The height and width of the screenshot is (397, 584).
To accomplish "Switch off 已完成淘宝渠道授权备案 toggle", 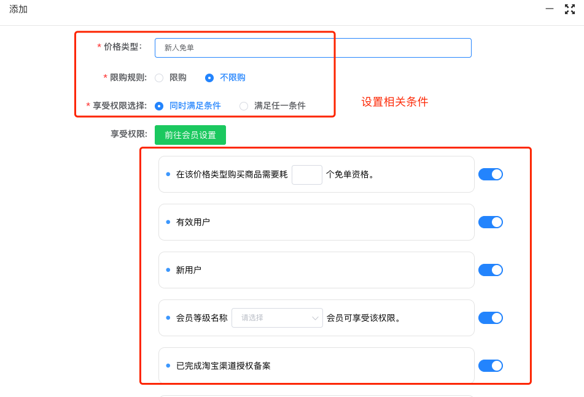I will click(x=491, y=365).
